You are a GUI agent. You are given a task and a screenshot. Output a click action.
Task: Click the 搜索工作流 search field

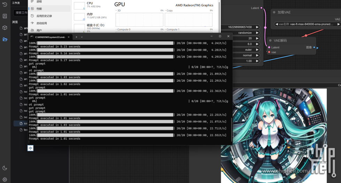click(x=21, y=13)
